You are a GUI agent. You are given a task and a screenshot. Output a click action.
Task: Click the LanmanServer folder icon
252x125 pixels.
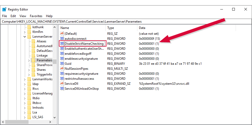[29, 37]
